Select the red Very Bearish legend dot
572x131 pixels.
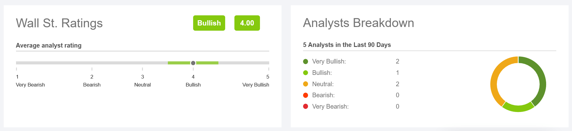tap(306, 106)
